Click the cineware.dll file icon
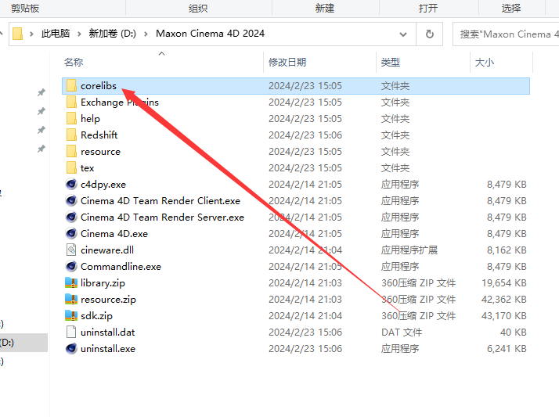 [x=71, y=250]
